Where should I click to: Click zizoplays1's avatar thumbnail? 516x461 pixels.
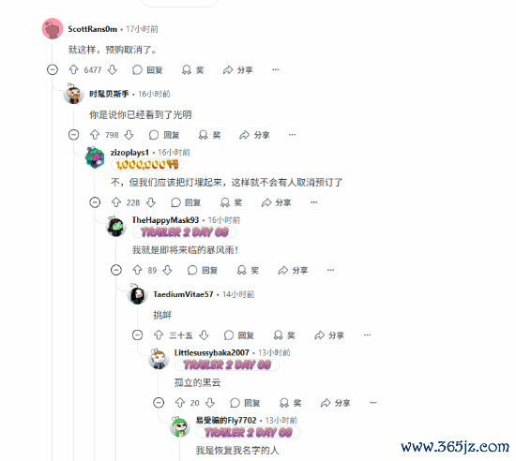[x=95, y=157]
